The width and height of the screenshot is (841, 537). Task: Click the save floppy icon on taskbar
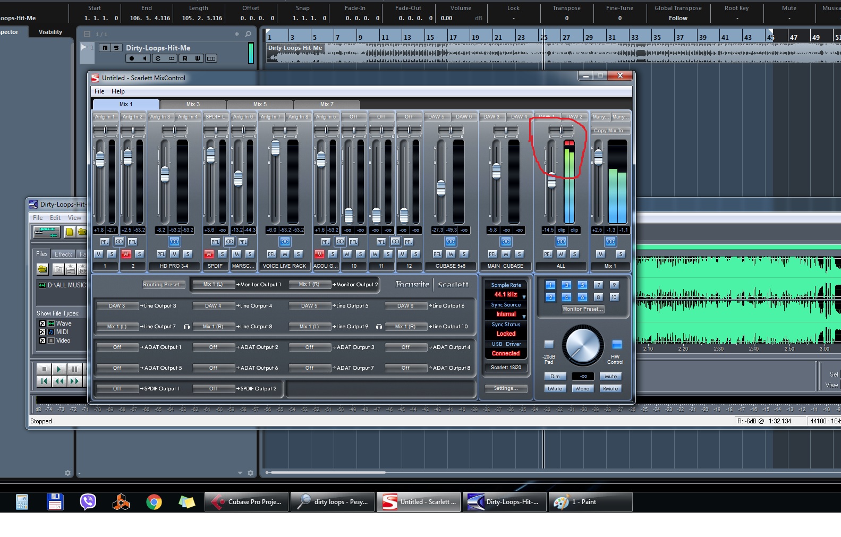55,501
